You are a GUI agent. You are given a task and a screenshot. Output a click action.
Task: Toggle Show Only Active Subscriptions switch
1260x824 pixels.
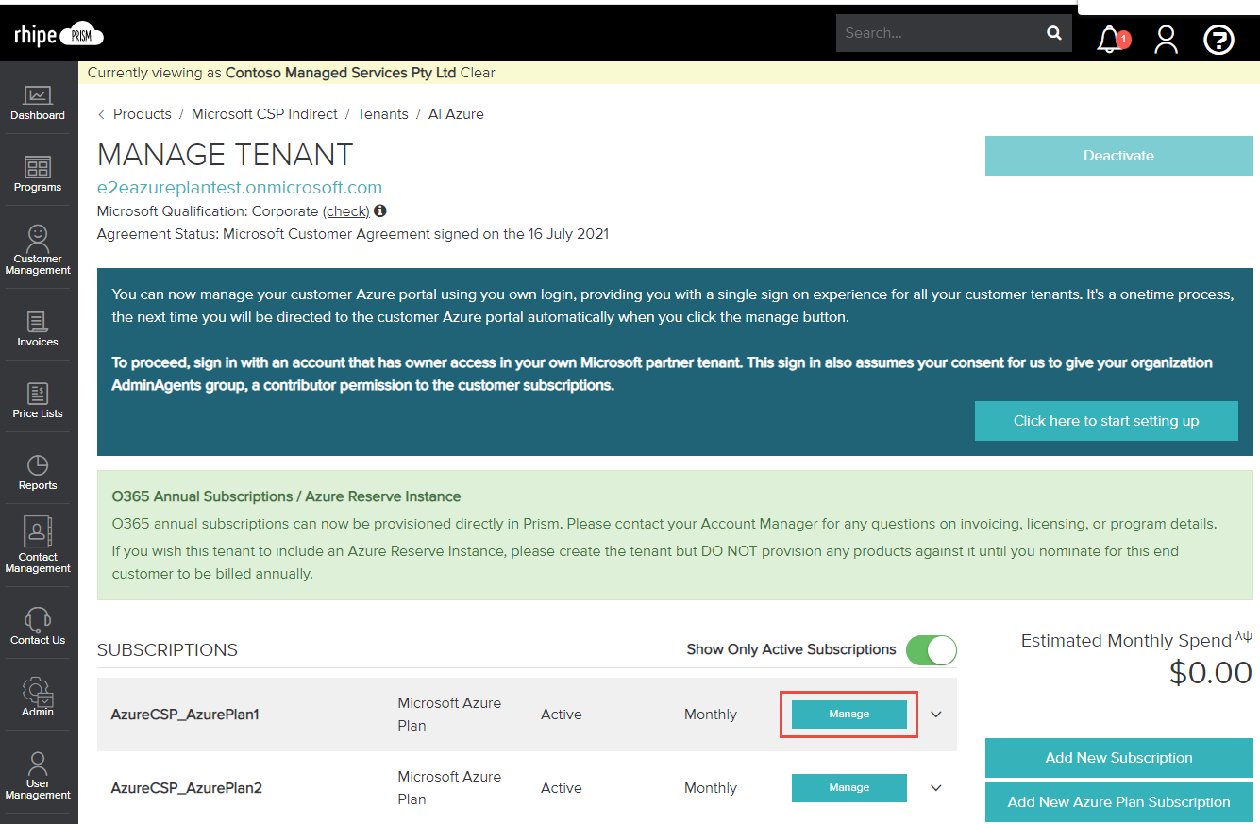point(931,649)
